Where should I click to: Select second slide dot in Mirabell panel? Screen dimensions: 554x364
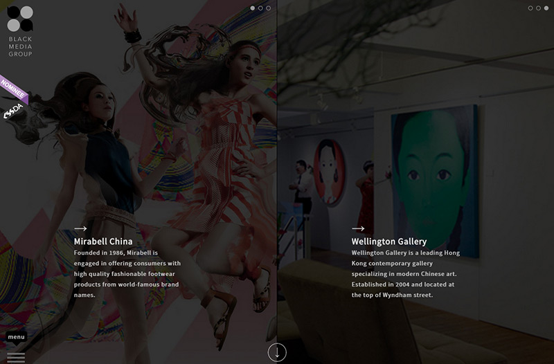[x=260, y=8]
